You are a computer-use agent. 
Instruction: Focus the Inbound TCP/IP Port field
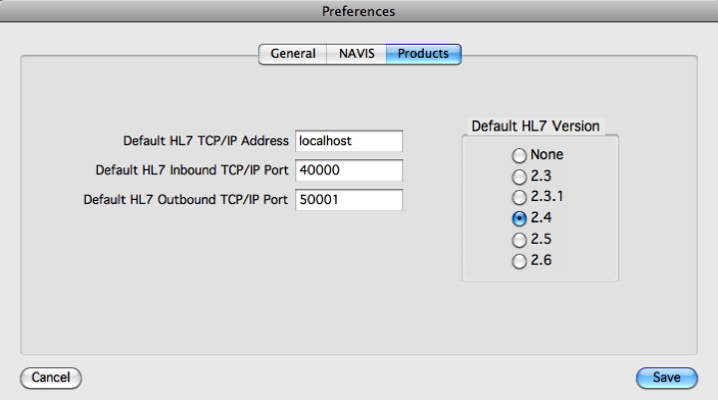pyautogui.click(x=349, y=170)
